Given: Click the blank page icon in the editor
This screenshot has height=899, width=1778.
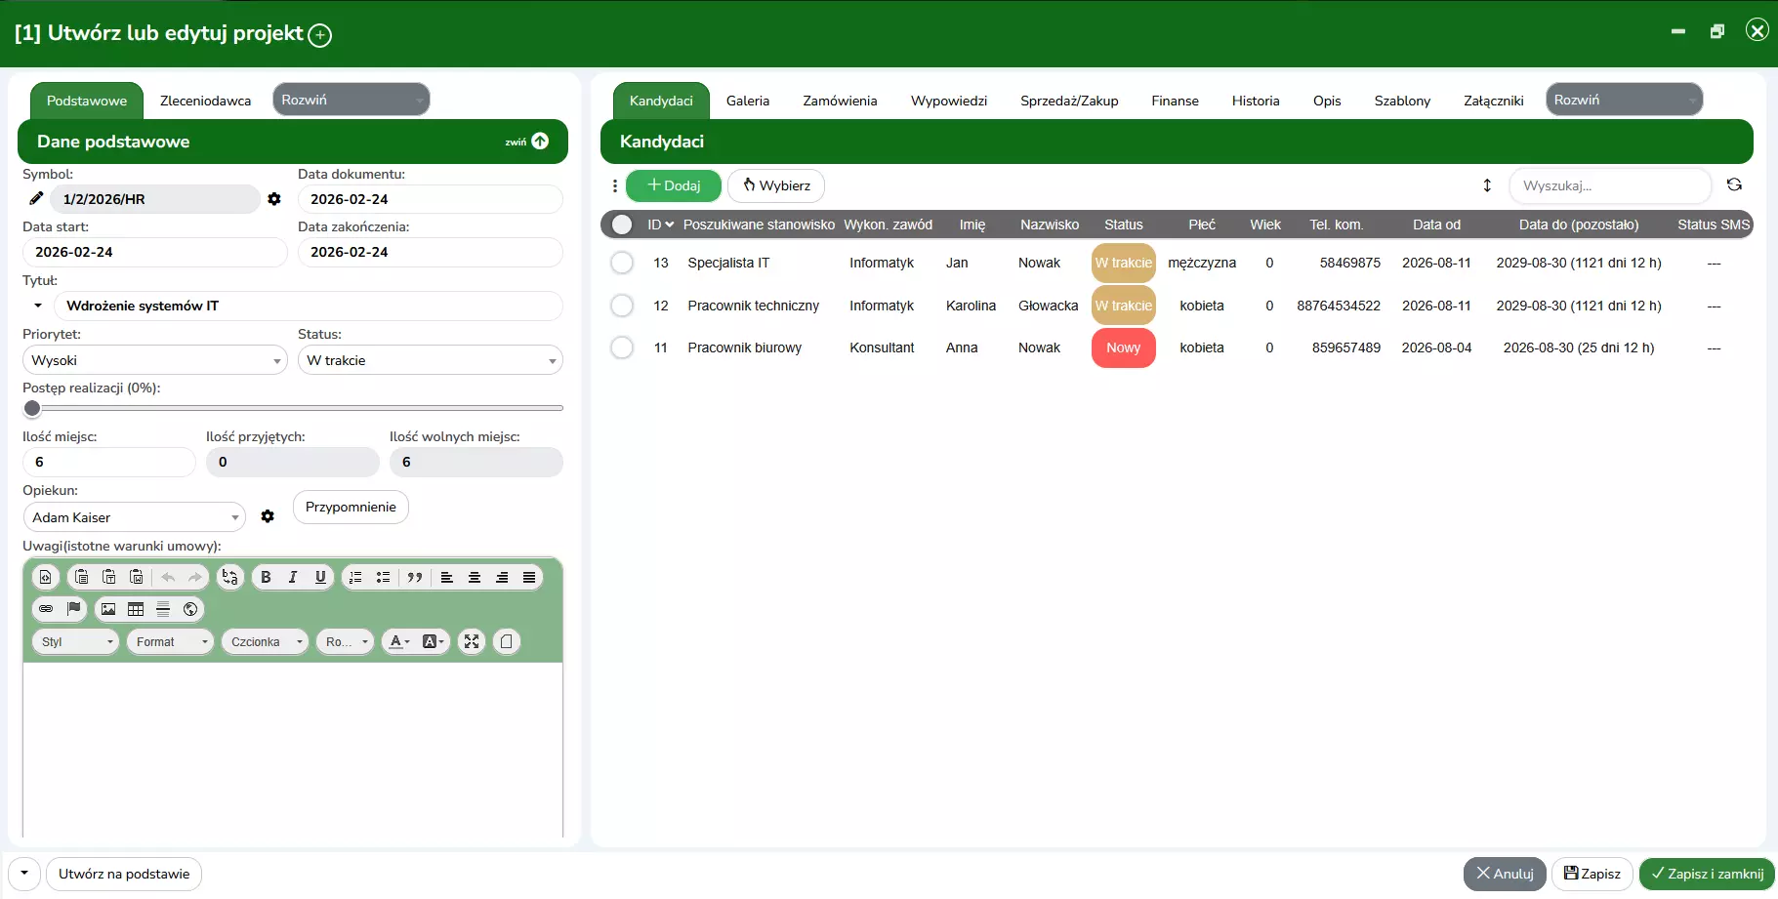Looking at the screenshot, I should 506,641.
